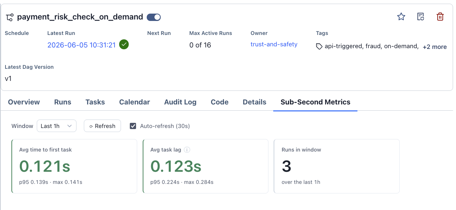
Task: Open the Window Last 1h dropdown
Action: (57, 126)
